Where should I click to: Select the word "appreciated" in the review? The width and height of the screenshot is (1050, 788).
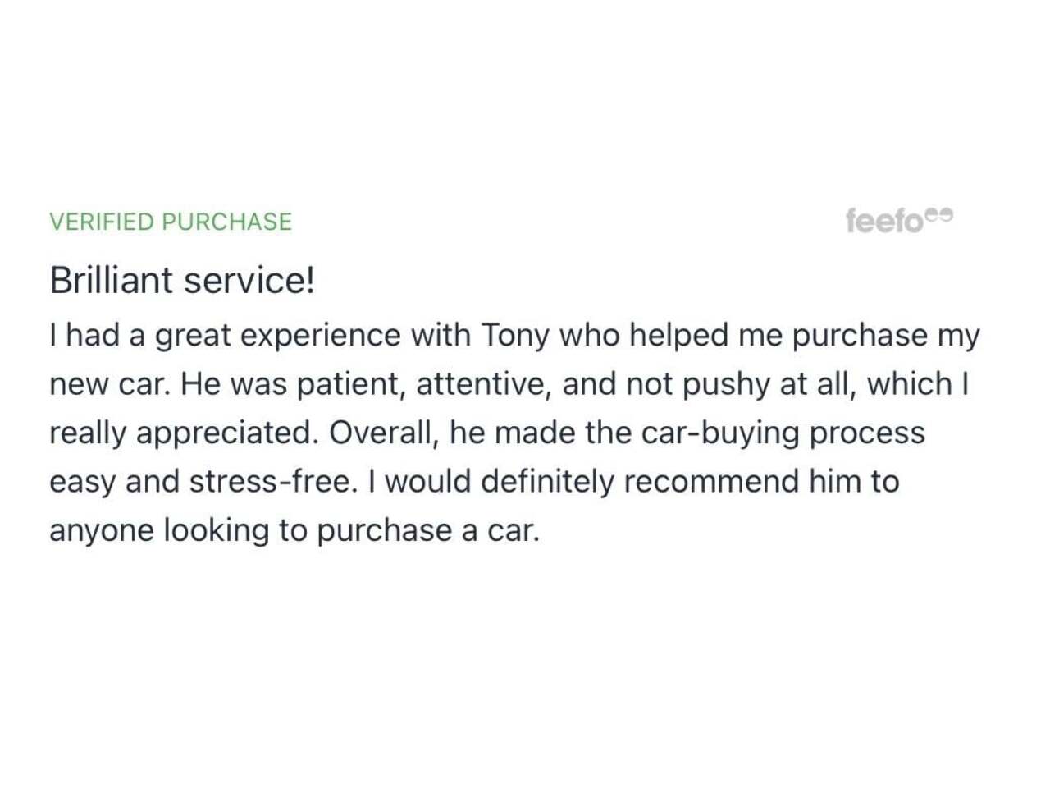227,433
